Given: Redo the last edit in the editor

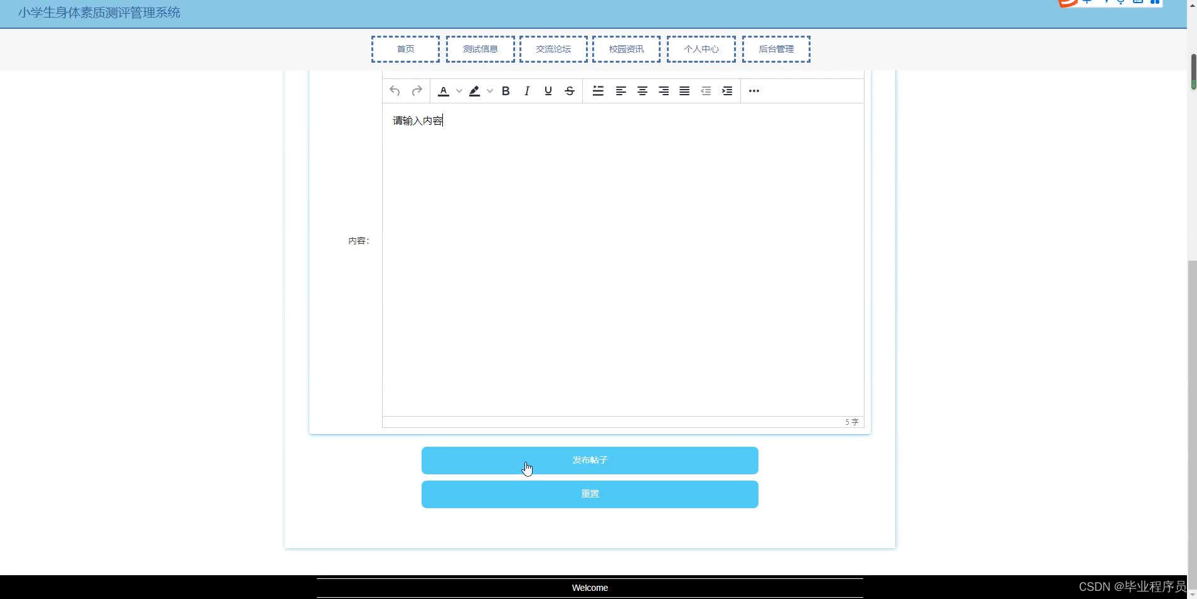Looking at the screenshot, I should point(417,91).
